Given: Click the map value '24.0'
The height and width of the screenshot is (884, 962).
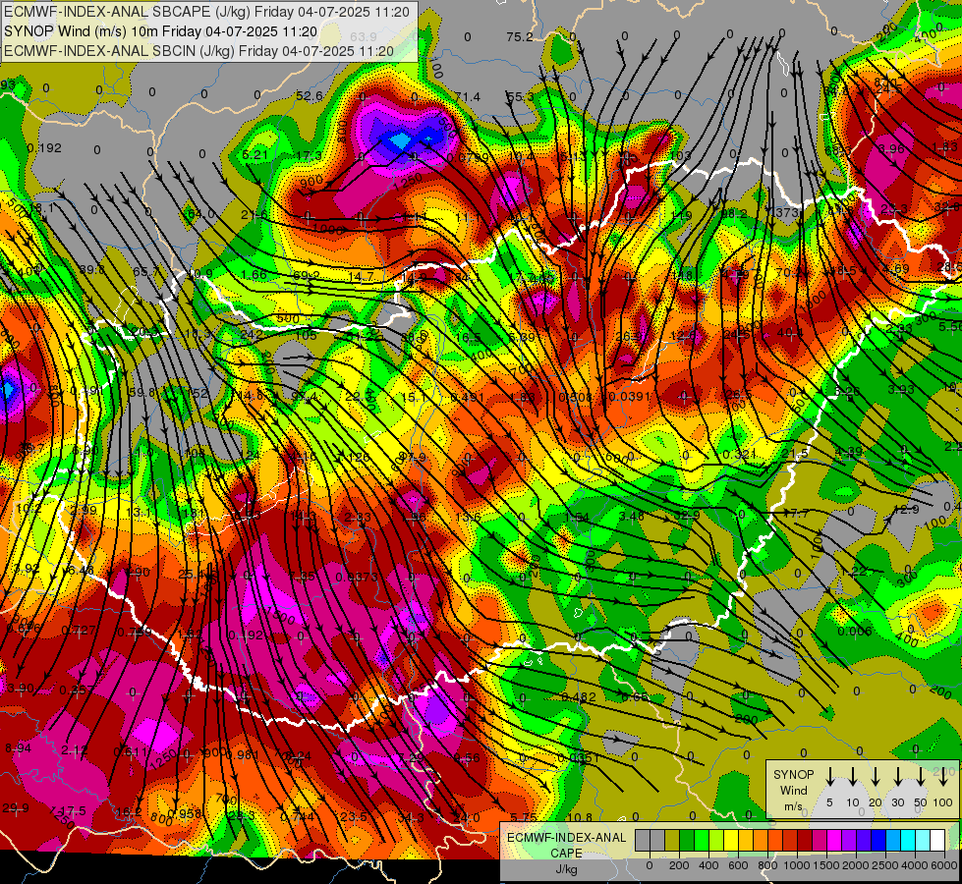Looking at the screenshot, I should pos(468,817).
